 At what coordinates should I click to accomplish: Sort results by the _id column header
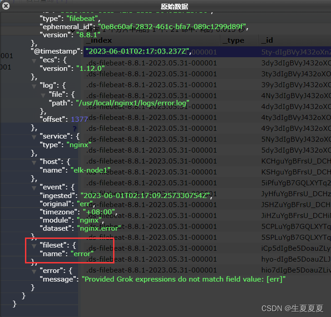295,40
